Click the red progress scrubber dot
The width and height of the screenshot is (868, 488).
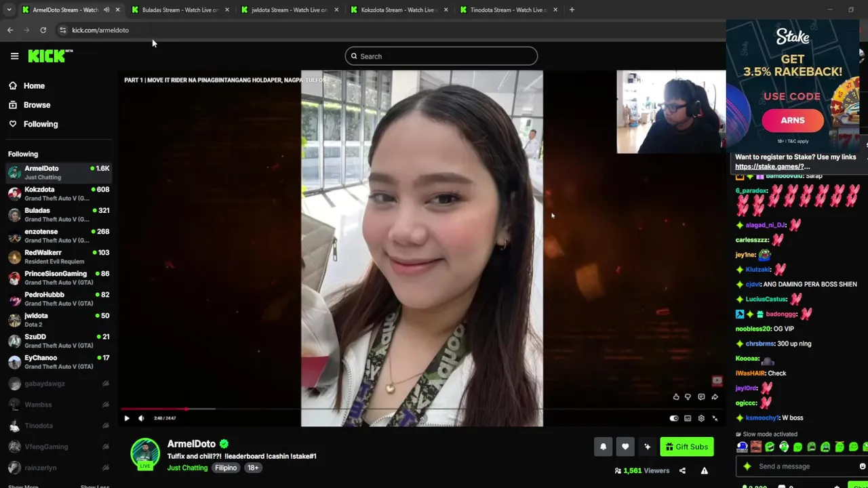(186, 409)
